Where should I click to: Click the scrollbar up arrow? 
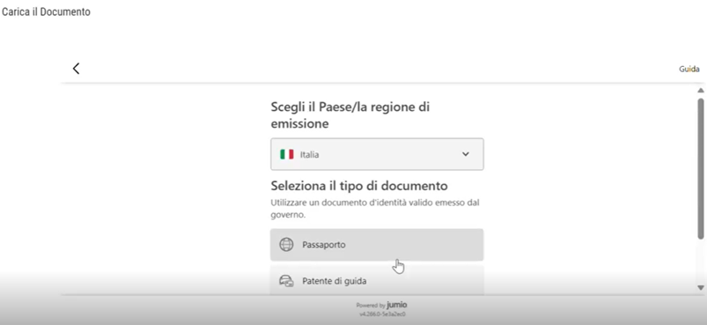tap(701, 91)
